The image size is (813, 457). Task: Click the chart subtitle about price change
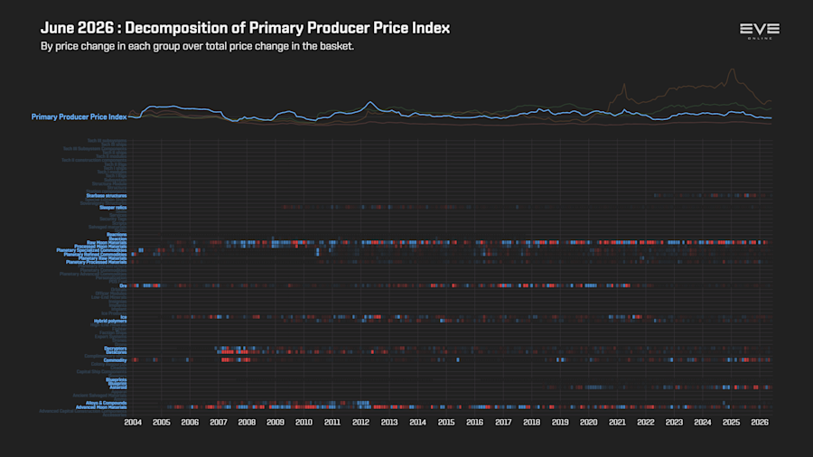coord(197,46)
